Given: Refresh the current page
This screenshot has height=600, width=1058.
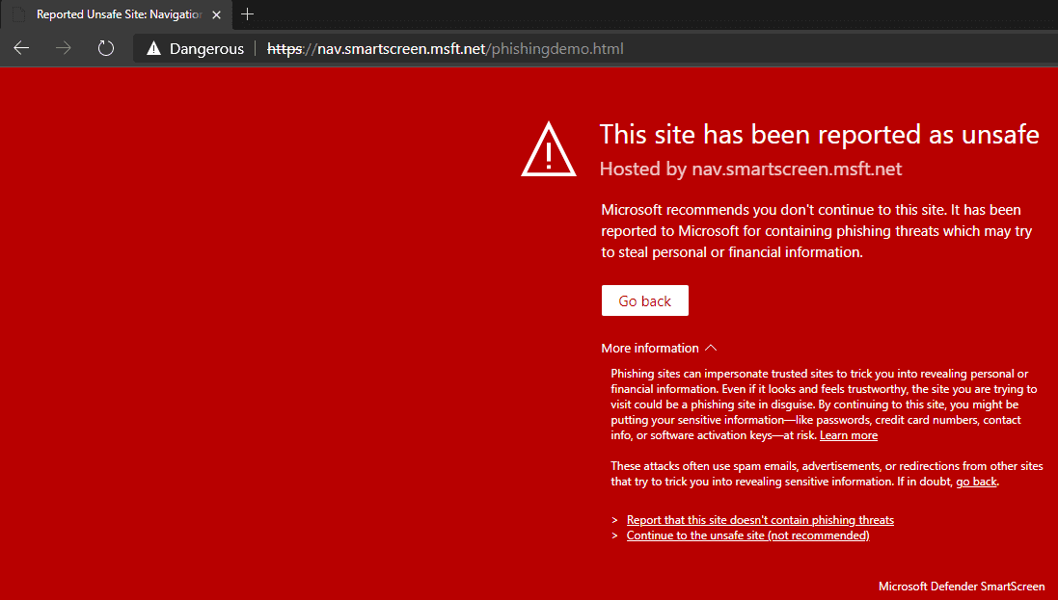Looking at the screenshot, I should pos(105,48).
